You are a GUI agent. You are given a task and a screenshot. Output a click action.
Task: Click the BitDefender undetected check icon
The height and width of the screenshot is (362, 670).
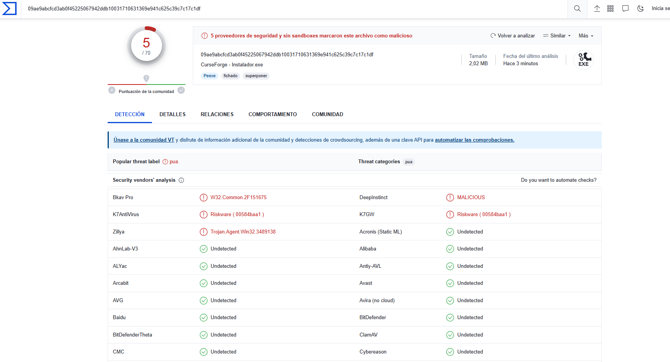coord(450,318)
